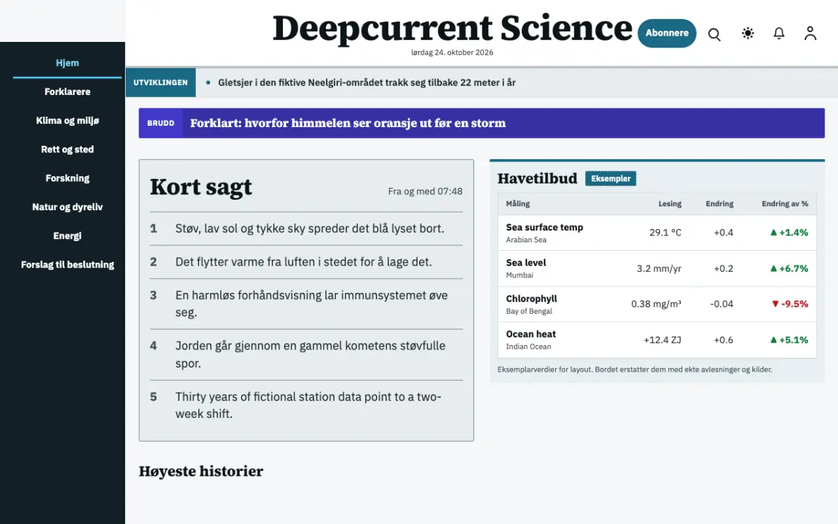The width and height of the screenshot is (838, 524).
Task: Click the -0.04 change value
Action: click(x=722, y=304)
